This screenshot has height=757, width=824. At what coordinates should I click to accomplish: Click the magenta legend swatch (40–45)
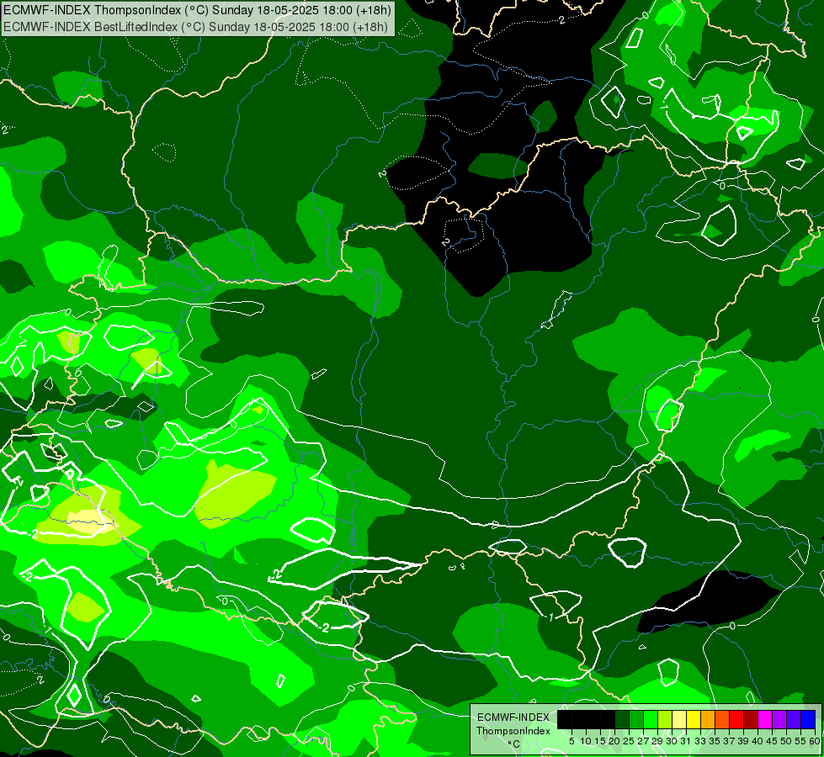(765, 719)
